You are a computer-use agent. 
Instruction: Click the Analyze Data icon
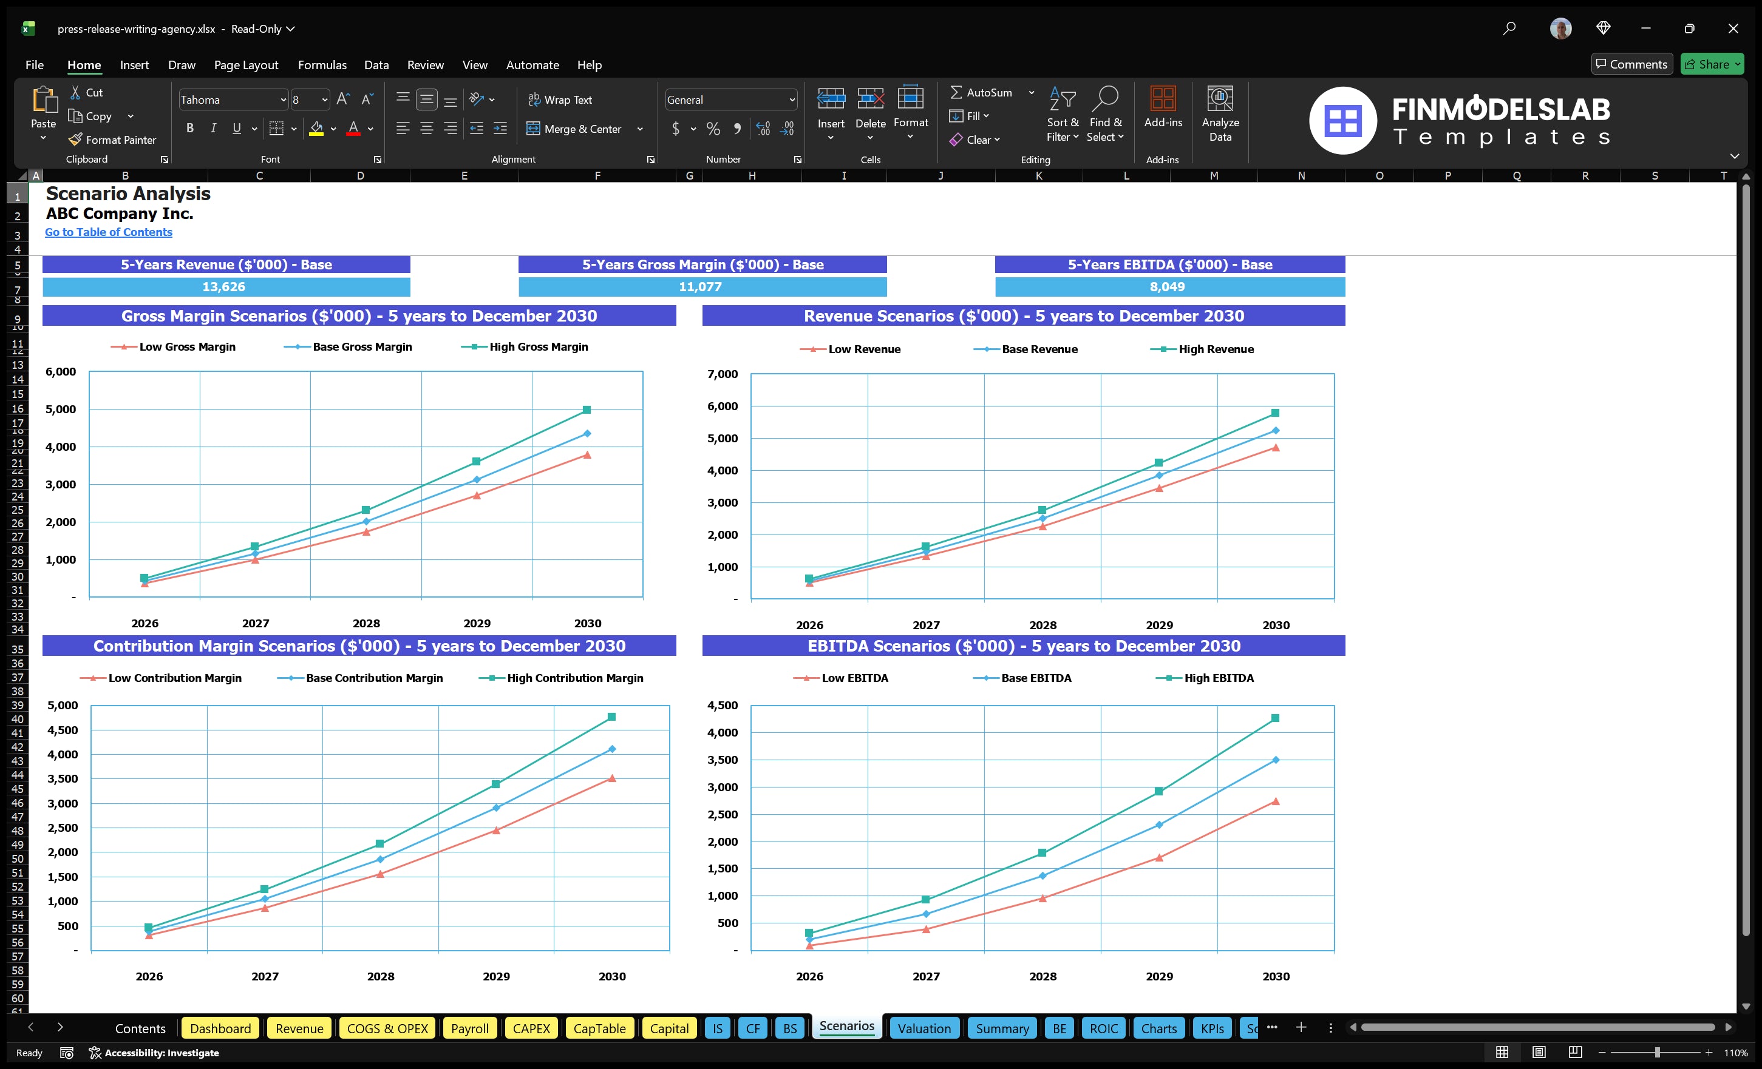click(1220, 114)
